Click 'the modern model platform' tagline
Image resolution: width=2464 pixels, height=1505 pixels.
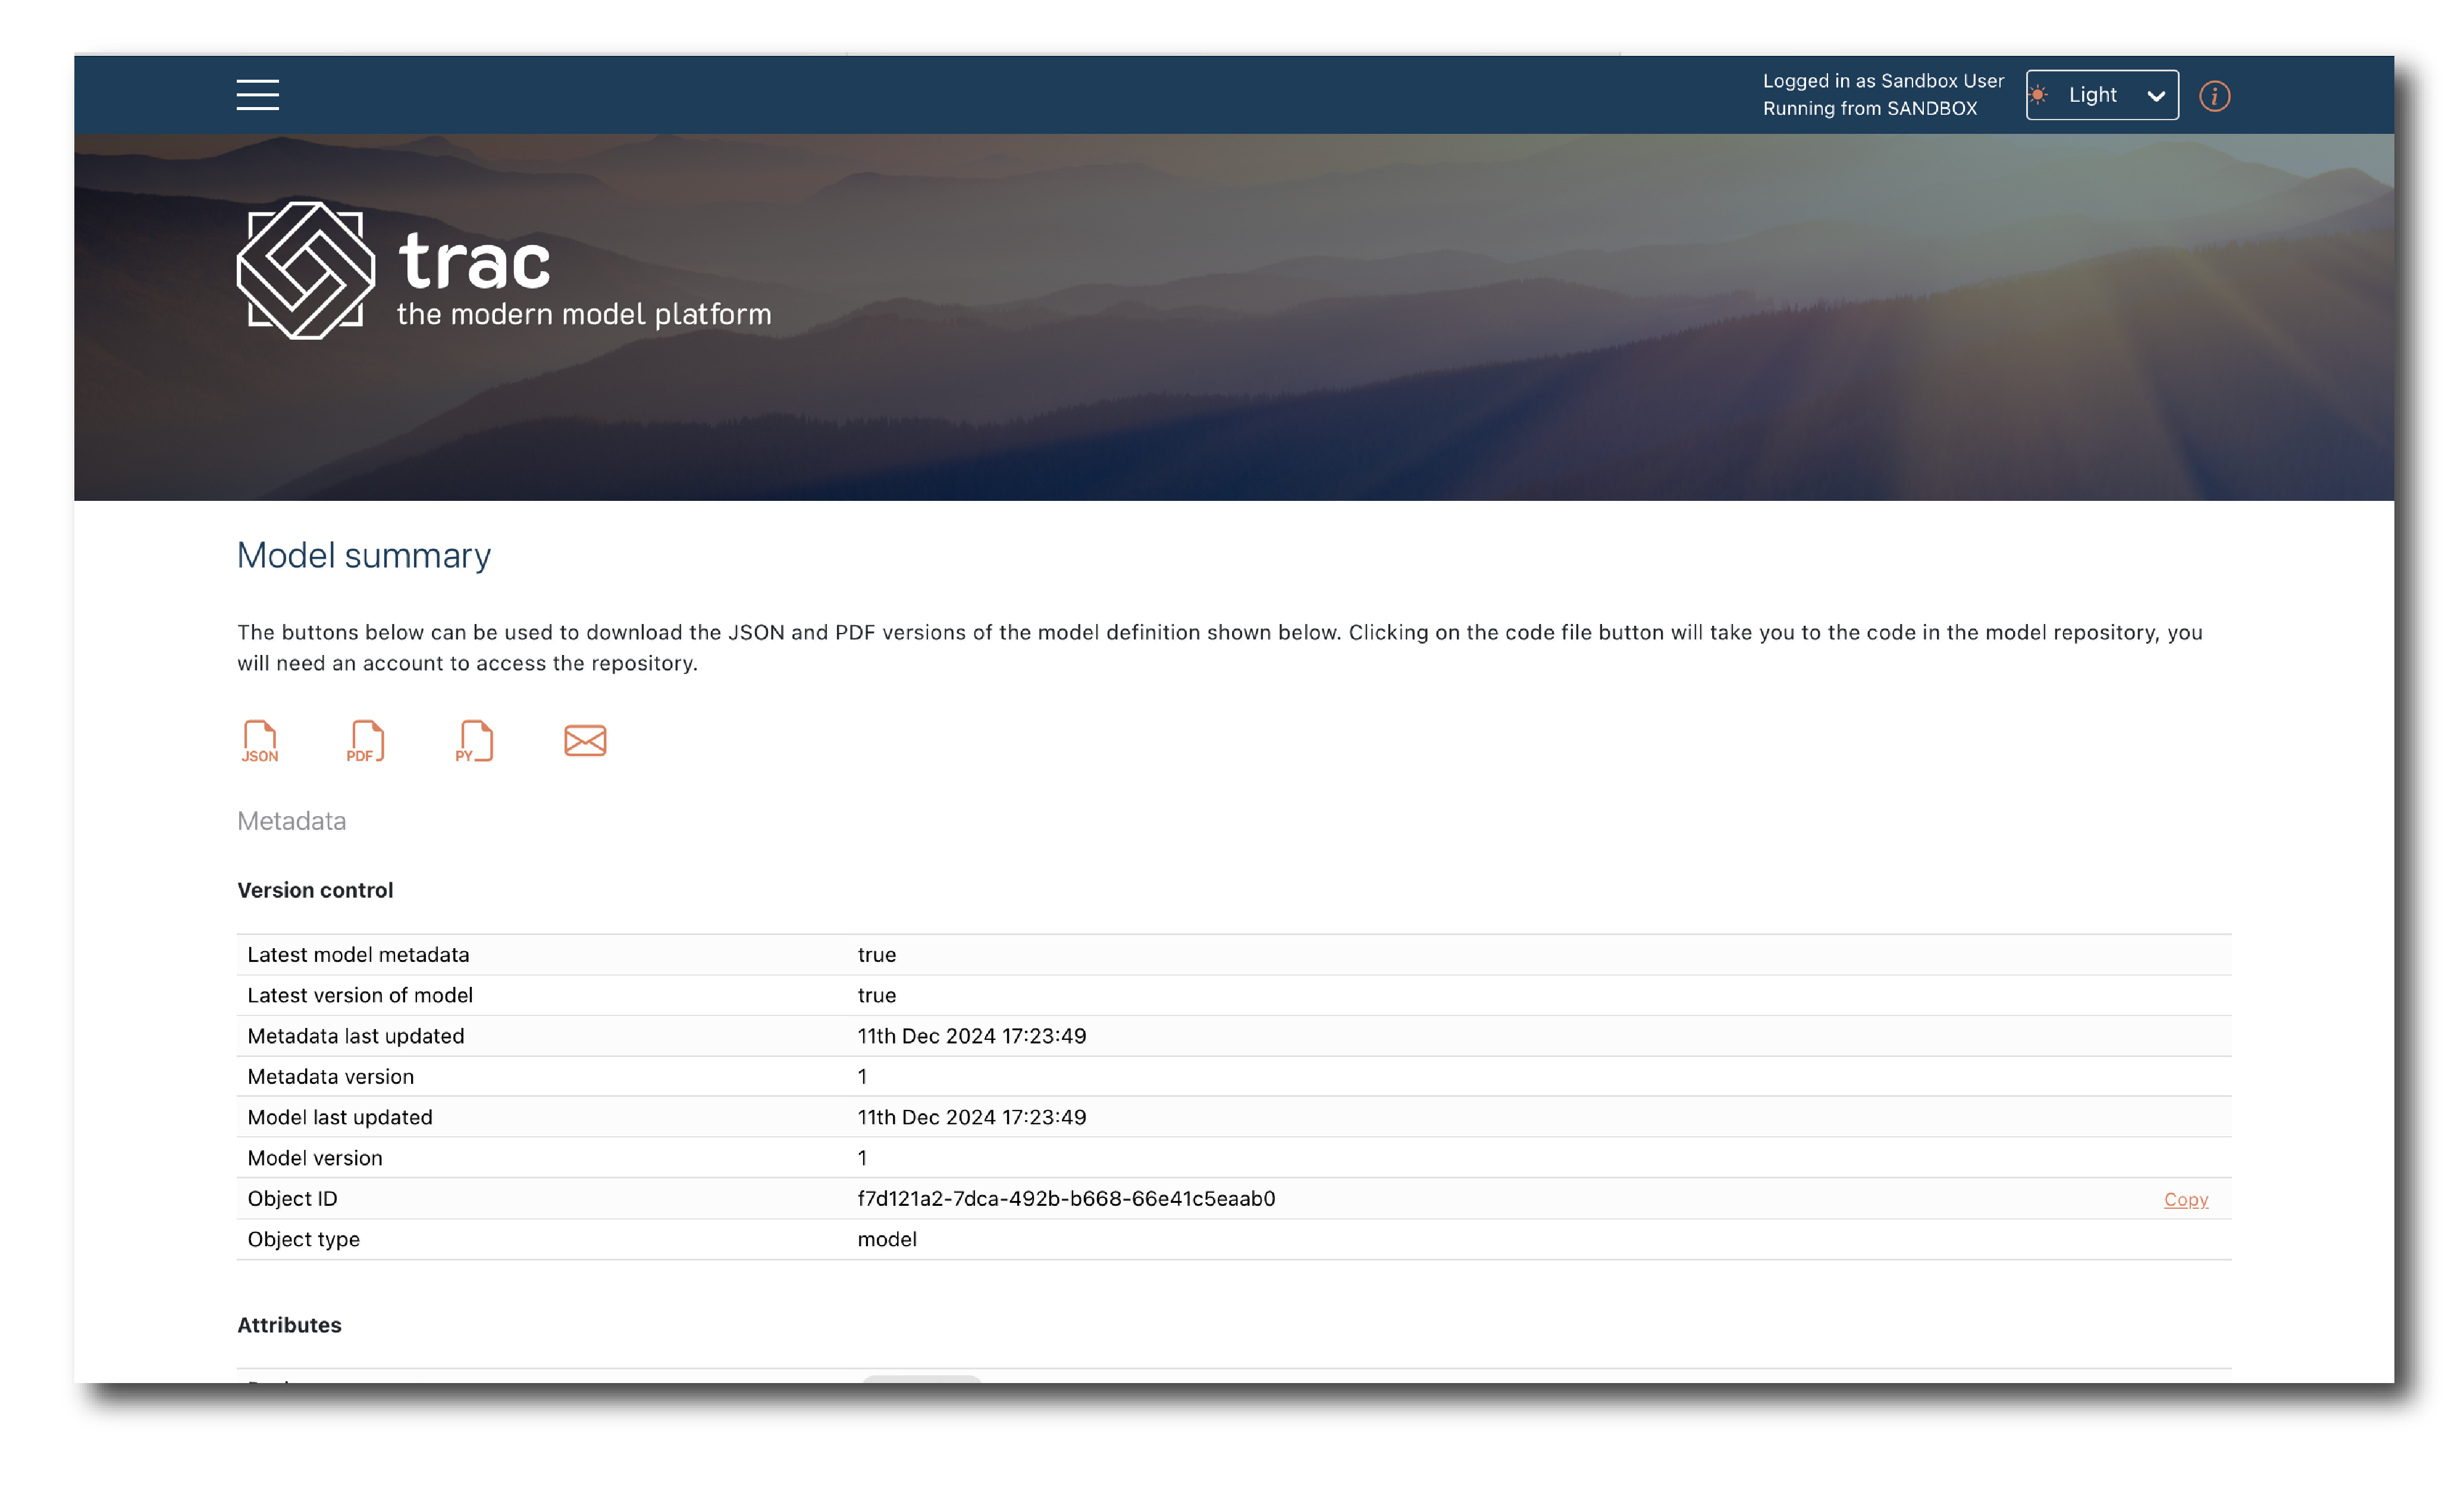584,314
